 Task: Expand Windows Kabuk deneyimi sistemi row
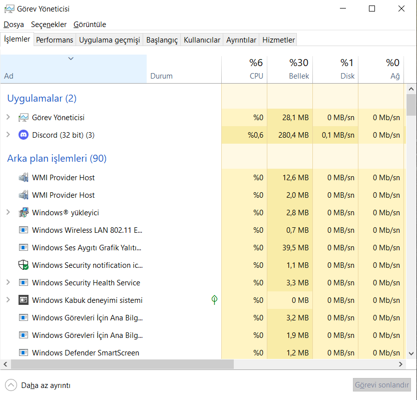coord(8,300)
